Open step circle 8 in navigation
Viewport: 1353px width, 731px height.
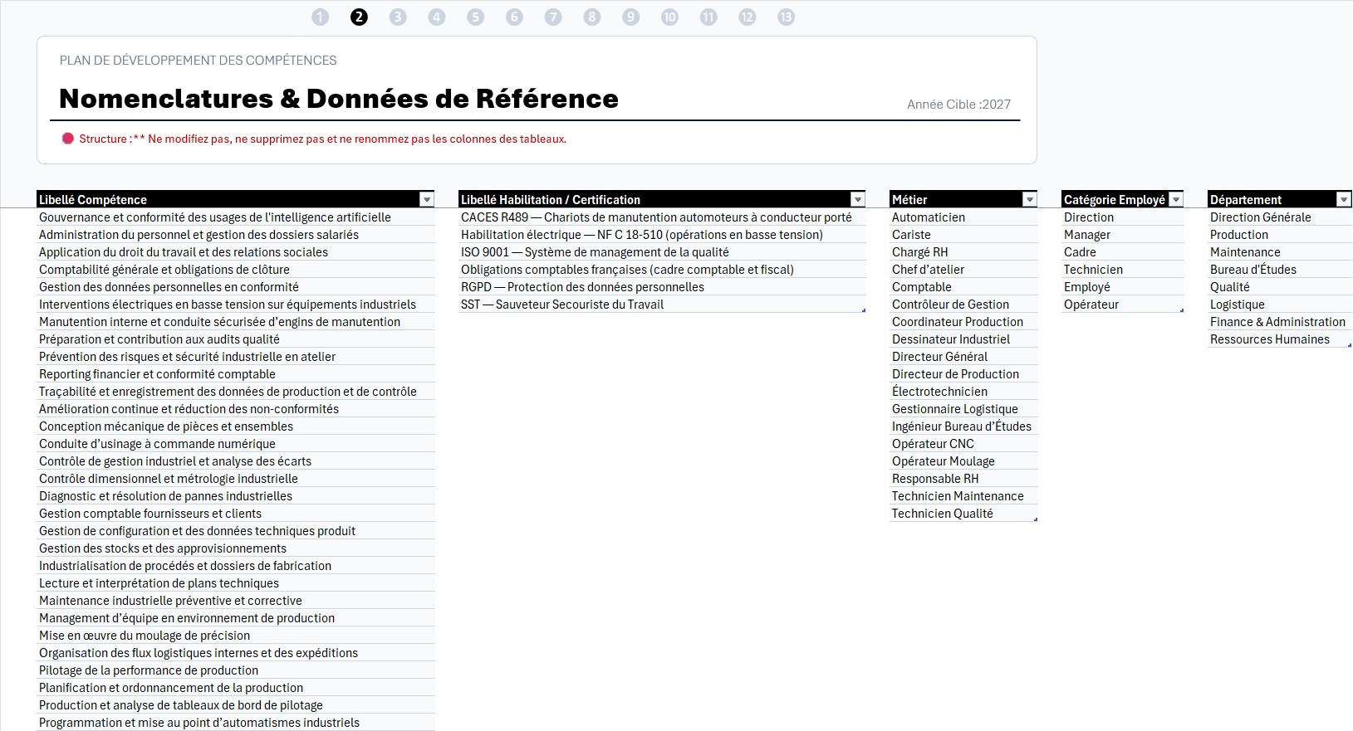pyautogui.click(x=591, y=17)
